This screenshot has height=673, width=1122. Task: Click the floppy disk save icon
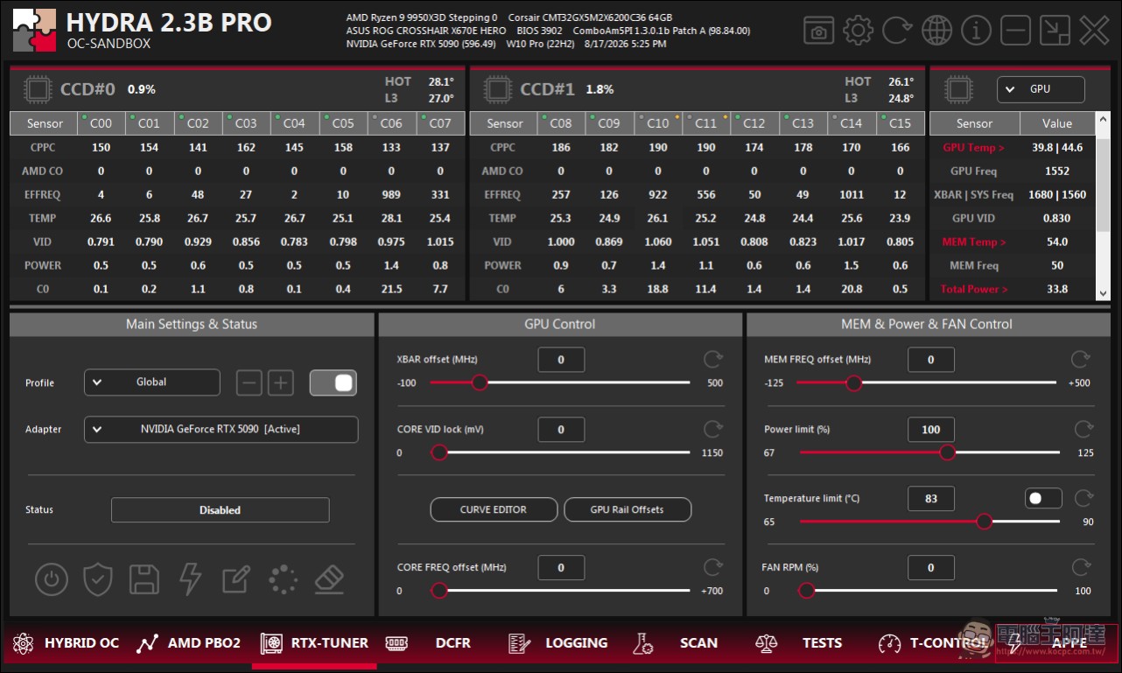pos(144,578)
